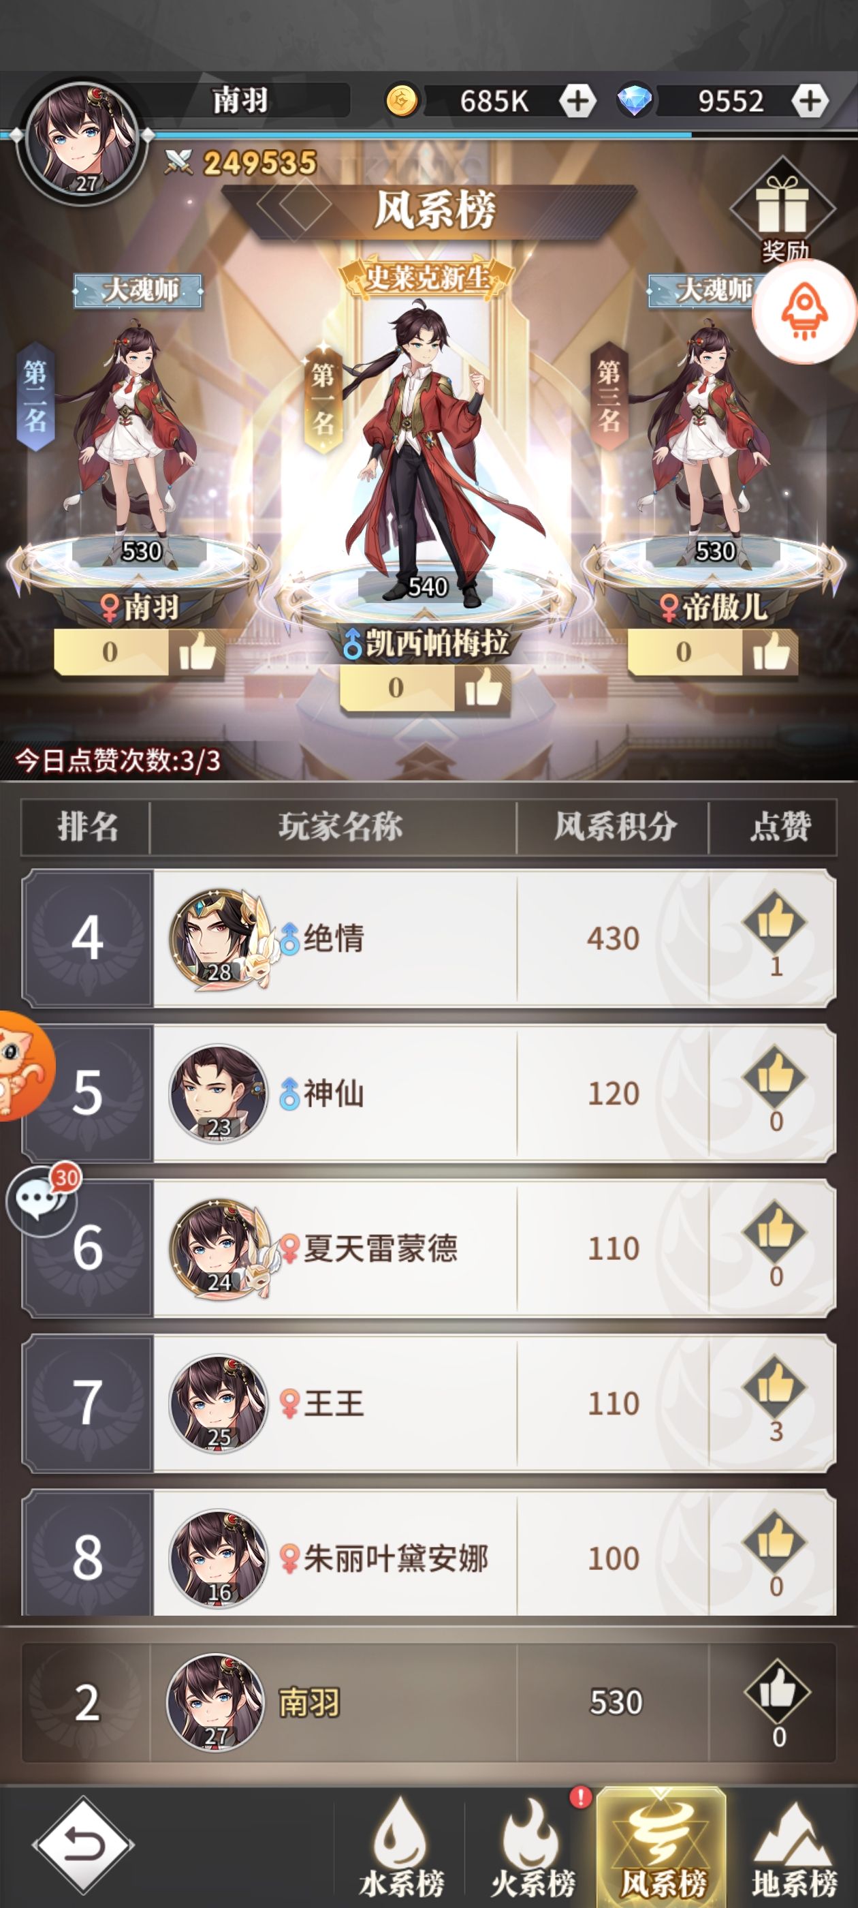Like first place player 凯西帕梅拉

(x=483, y=689)
